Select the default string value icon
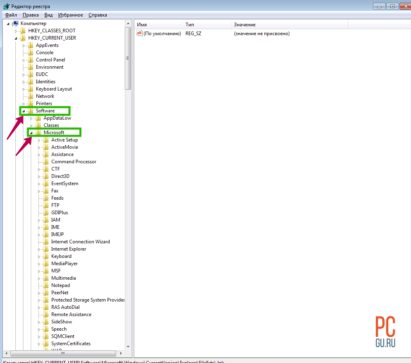 point(139,34)
